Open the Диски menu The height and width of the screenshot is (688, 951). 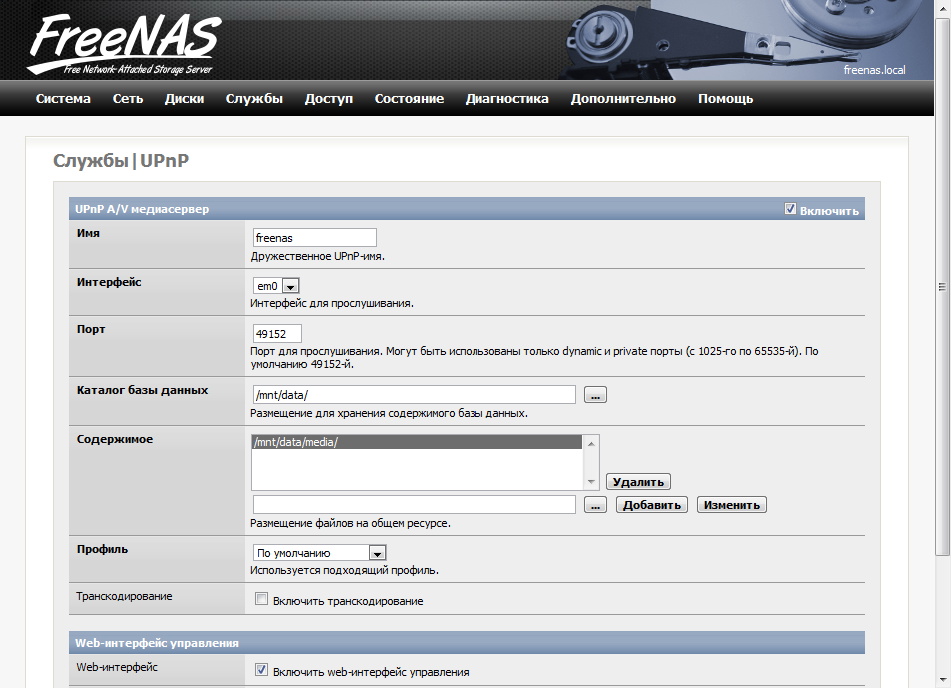coord(185,99)
